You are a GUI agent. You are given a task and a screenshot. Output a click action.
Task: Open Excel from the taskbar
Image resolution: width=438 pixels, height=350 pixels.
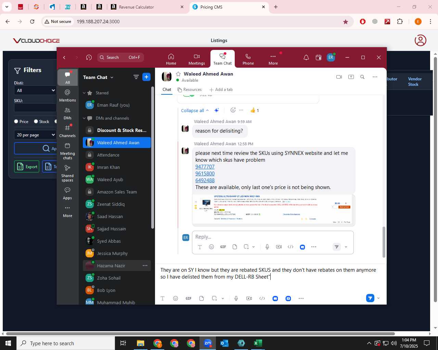(x=258, y=343)
